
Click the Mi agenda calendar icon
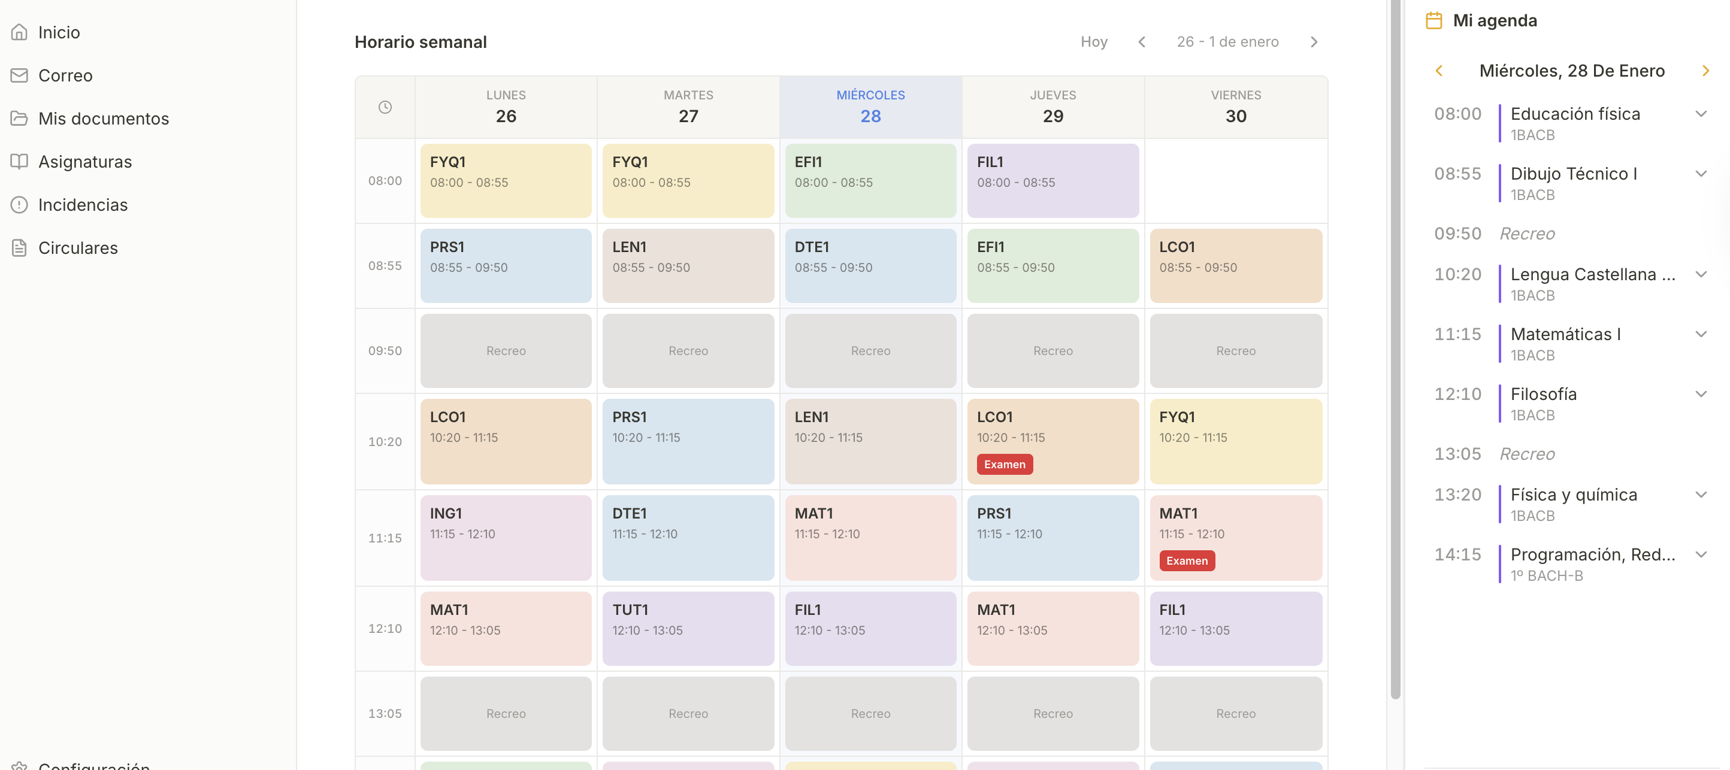coord(1434,21)
